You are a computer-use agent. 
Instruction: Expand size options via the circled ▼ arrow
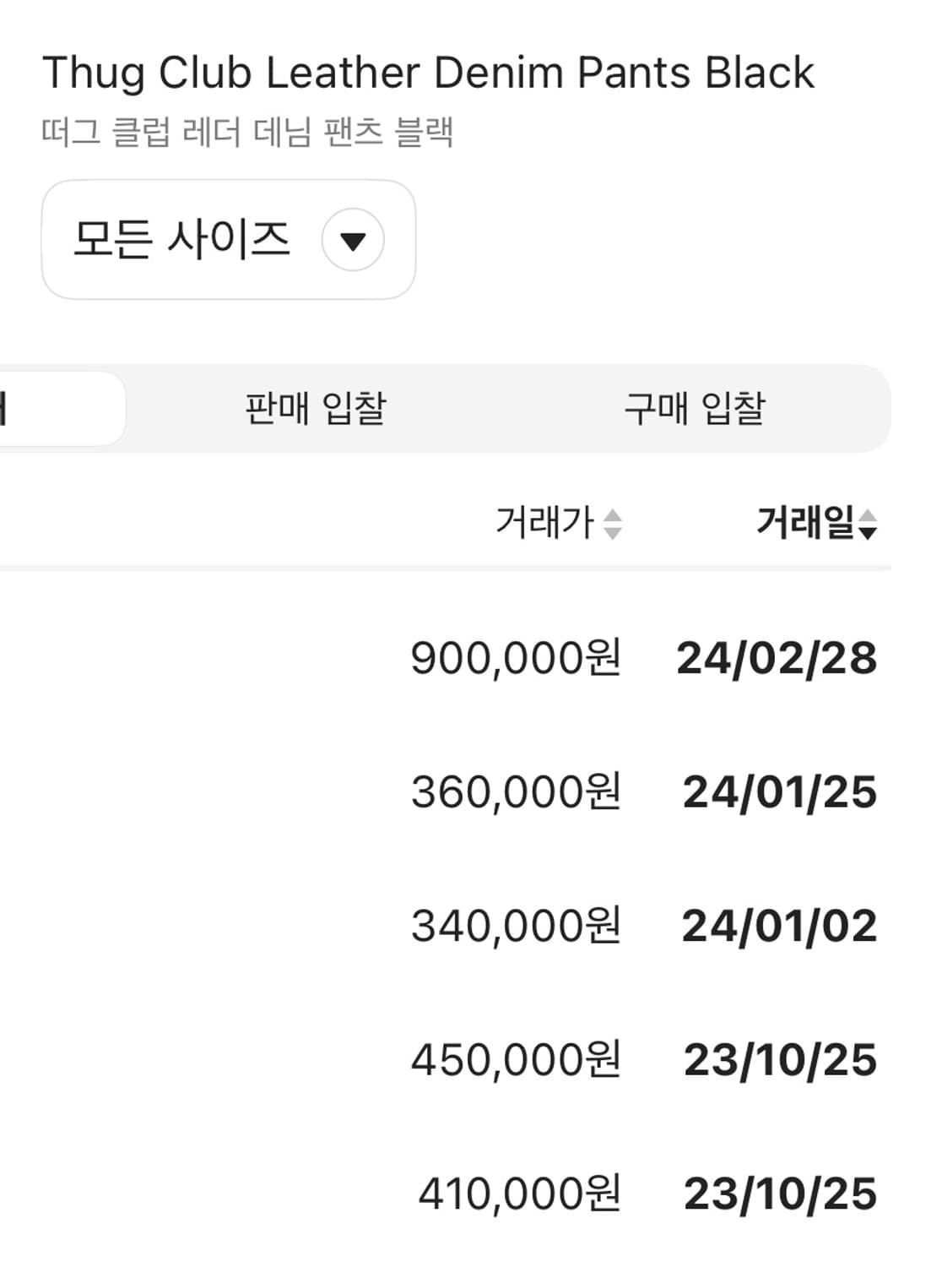point(353,241)
